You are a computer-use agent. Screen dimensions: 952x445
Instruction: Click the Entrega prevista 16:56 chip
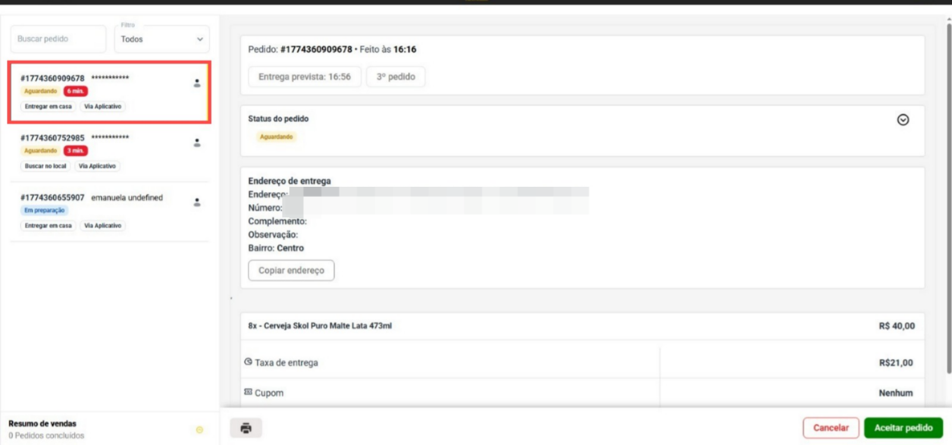pyautogui.click(x=305, y=77)
